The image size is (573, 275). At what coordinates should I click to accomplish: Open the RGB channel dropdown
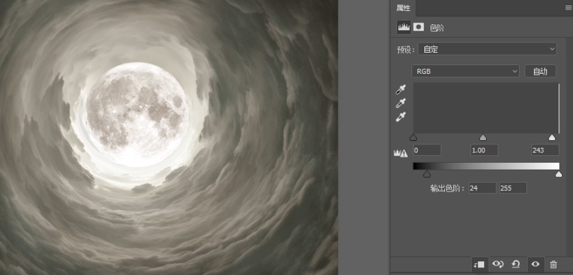(466, 71)
